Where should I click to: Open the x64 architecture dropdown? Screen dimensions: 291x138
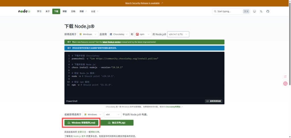click(x=113, y=114)
